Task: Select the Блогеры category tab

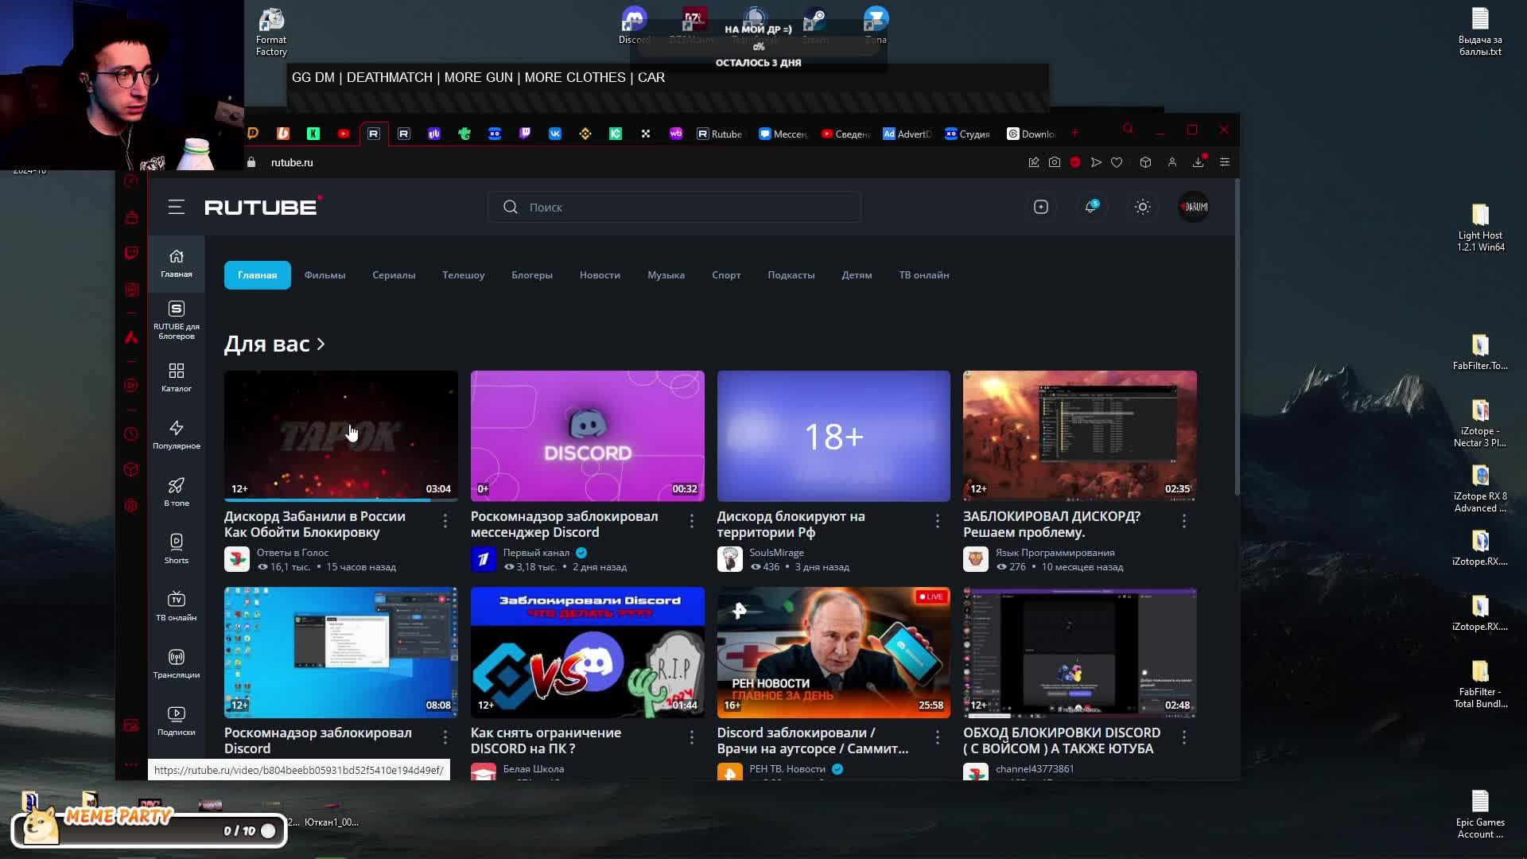Action: 532,275
